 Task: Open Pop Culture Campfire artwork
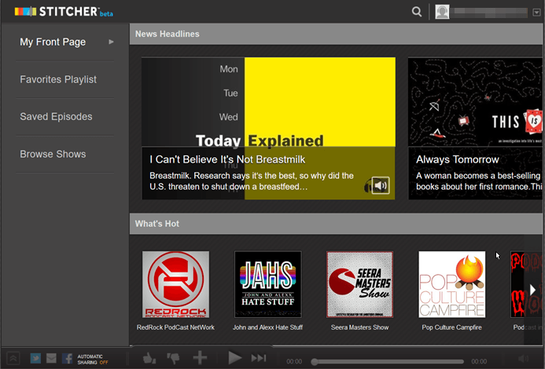click(452, 284)
